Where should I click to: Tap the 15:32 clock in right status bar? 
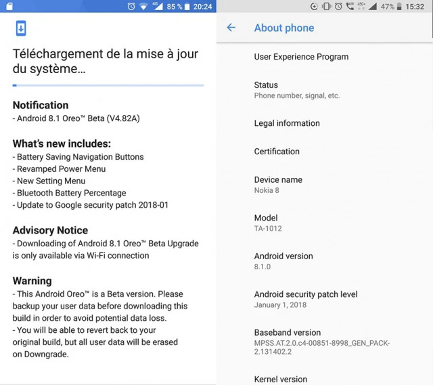[415, 6]
